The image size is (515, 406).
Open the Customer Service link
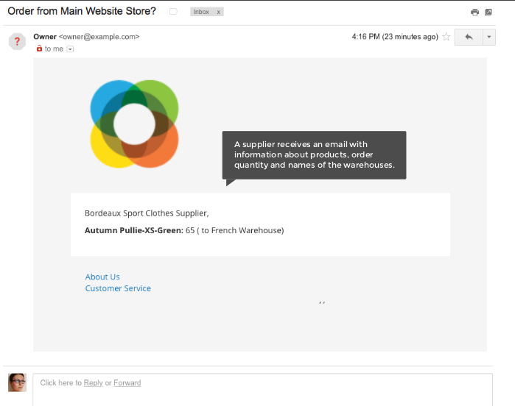tap(118, 288)
